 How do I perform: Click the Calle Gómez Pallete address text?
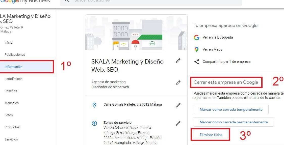tap(133, 104)
